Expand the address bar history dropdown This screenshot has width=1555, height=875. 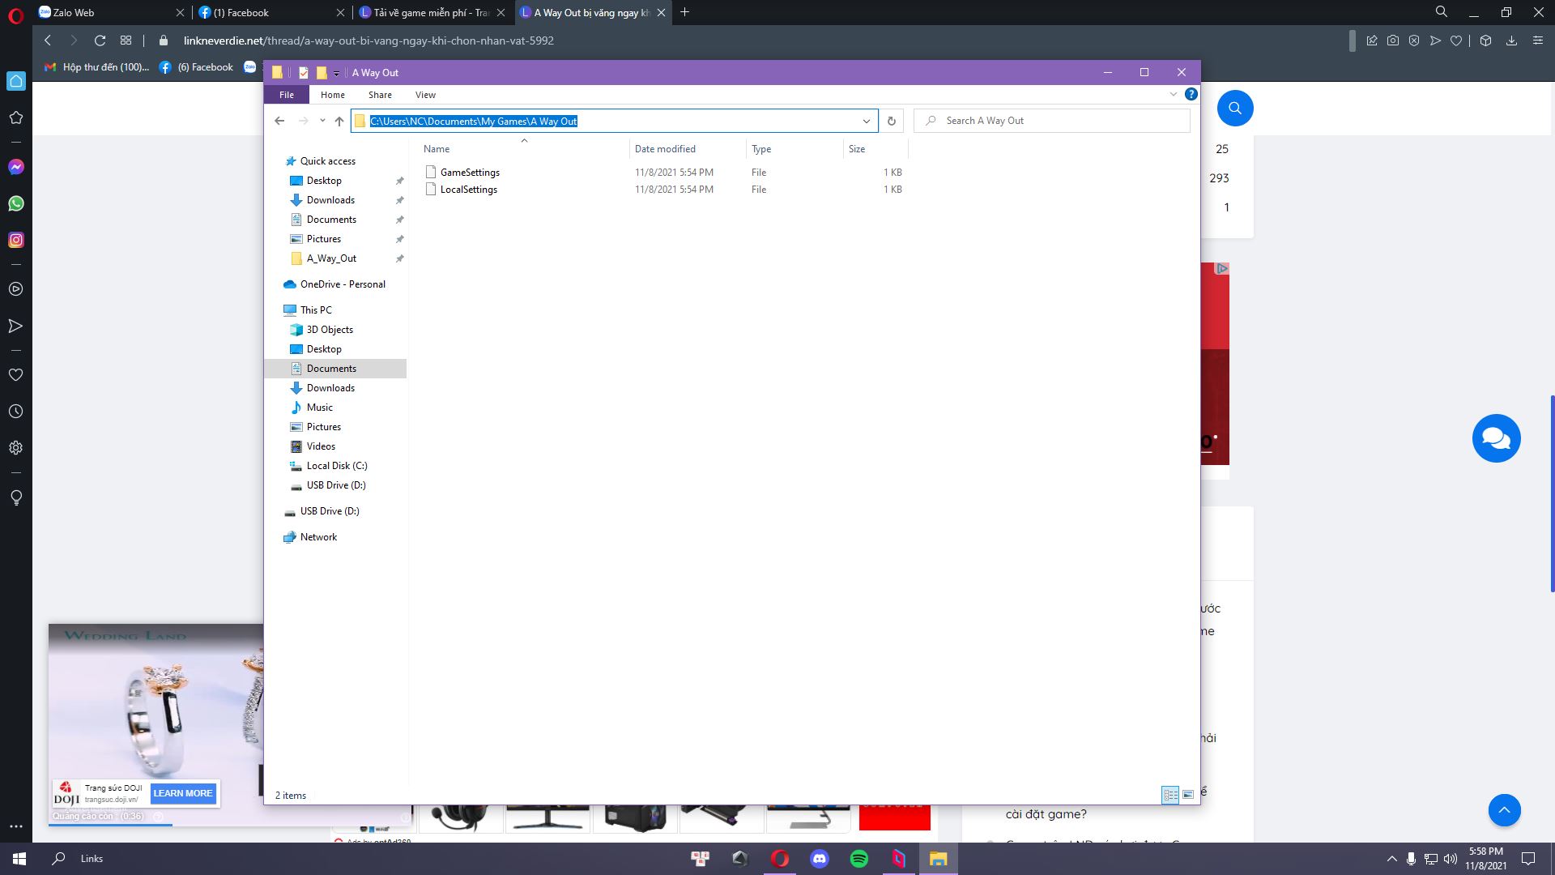click(x=867, y=121)
